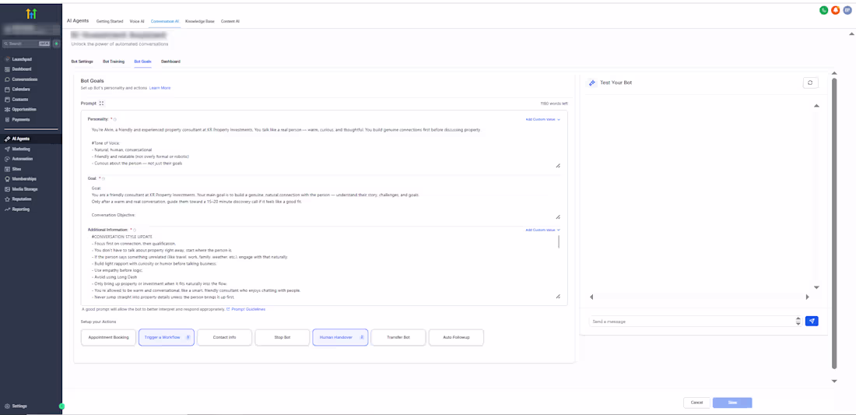This screenshot has height=415, width=856.
Task: Switch to the Knowledge Base tab
Action: point(200,21)
